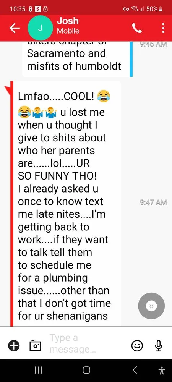The image size is (172, 382).
Task: Tap Android back navigation chevron
Action: click(x=135, y=370)
